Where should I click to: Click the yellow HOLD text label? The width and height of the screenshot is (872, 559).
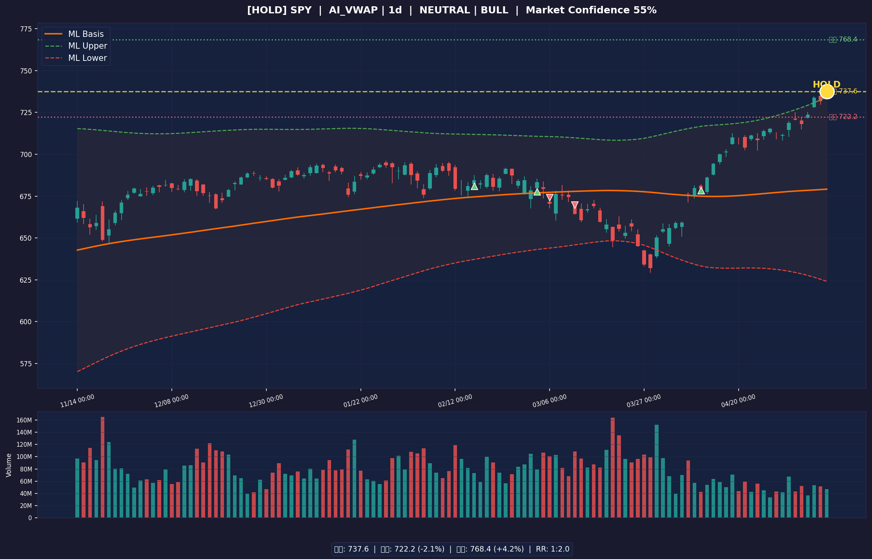point(826,84)
